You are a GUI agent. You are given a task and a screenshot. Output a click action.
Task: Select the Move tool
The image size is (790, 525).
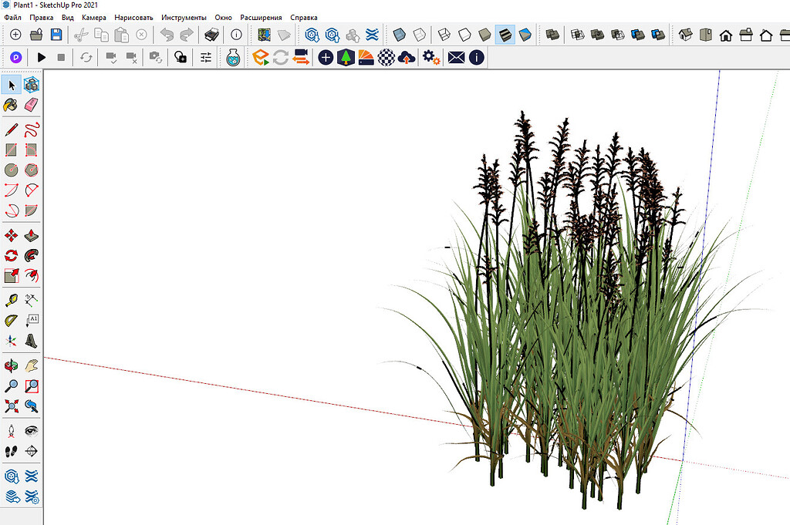click(10, 235)
